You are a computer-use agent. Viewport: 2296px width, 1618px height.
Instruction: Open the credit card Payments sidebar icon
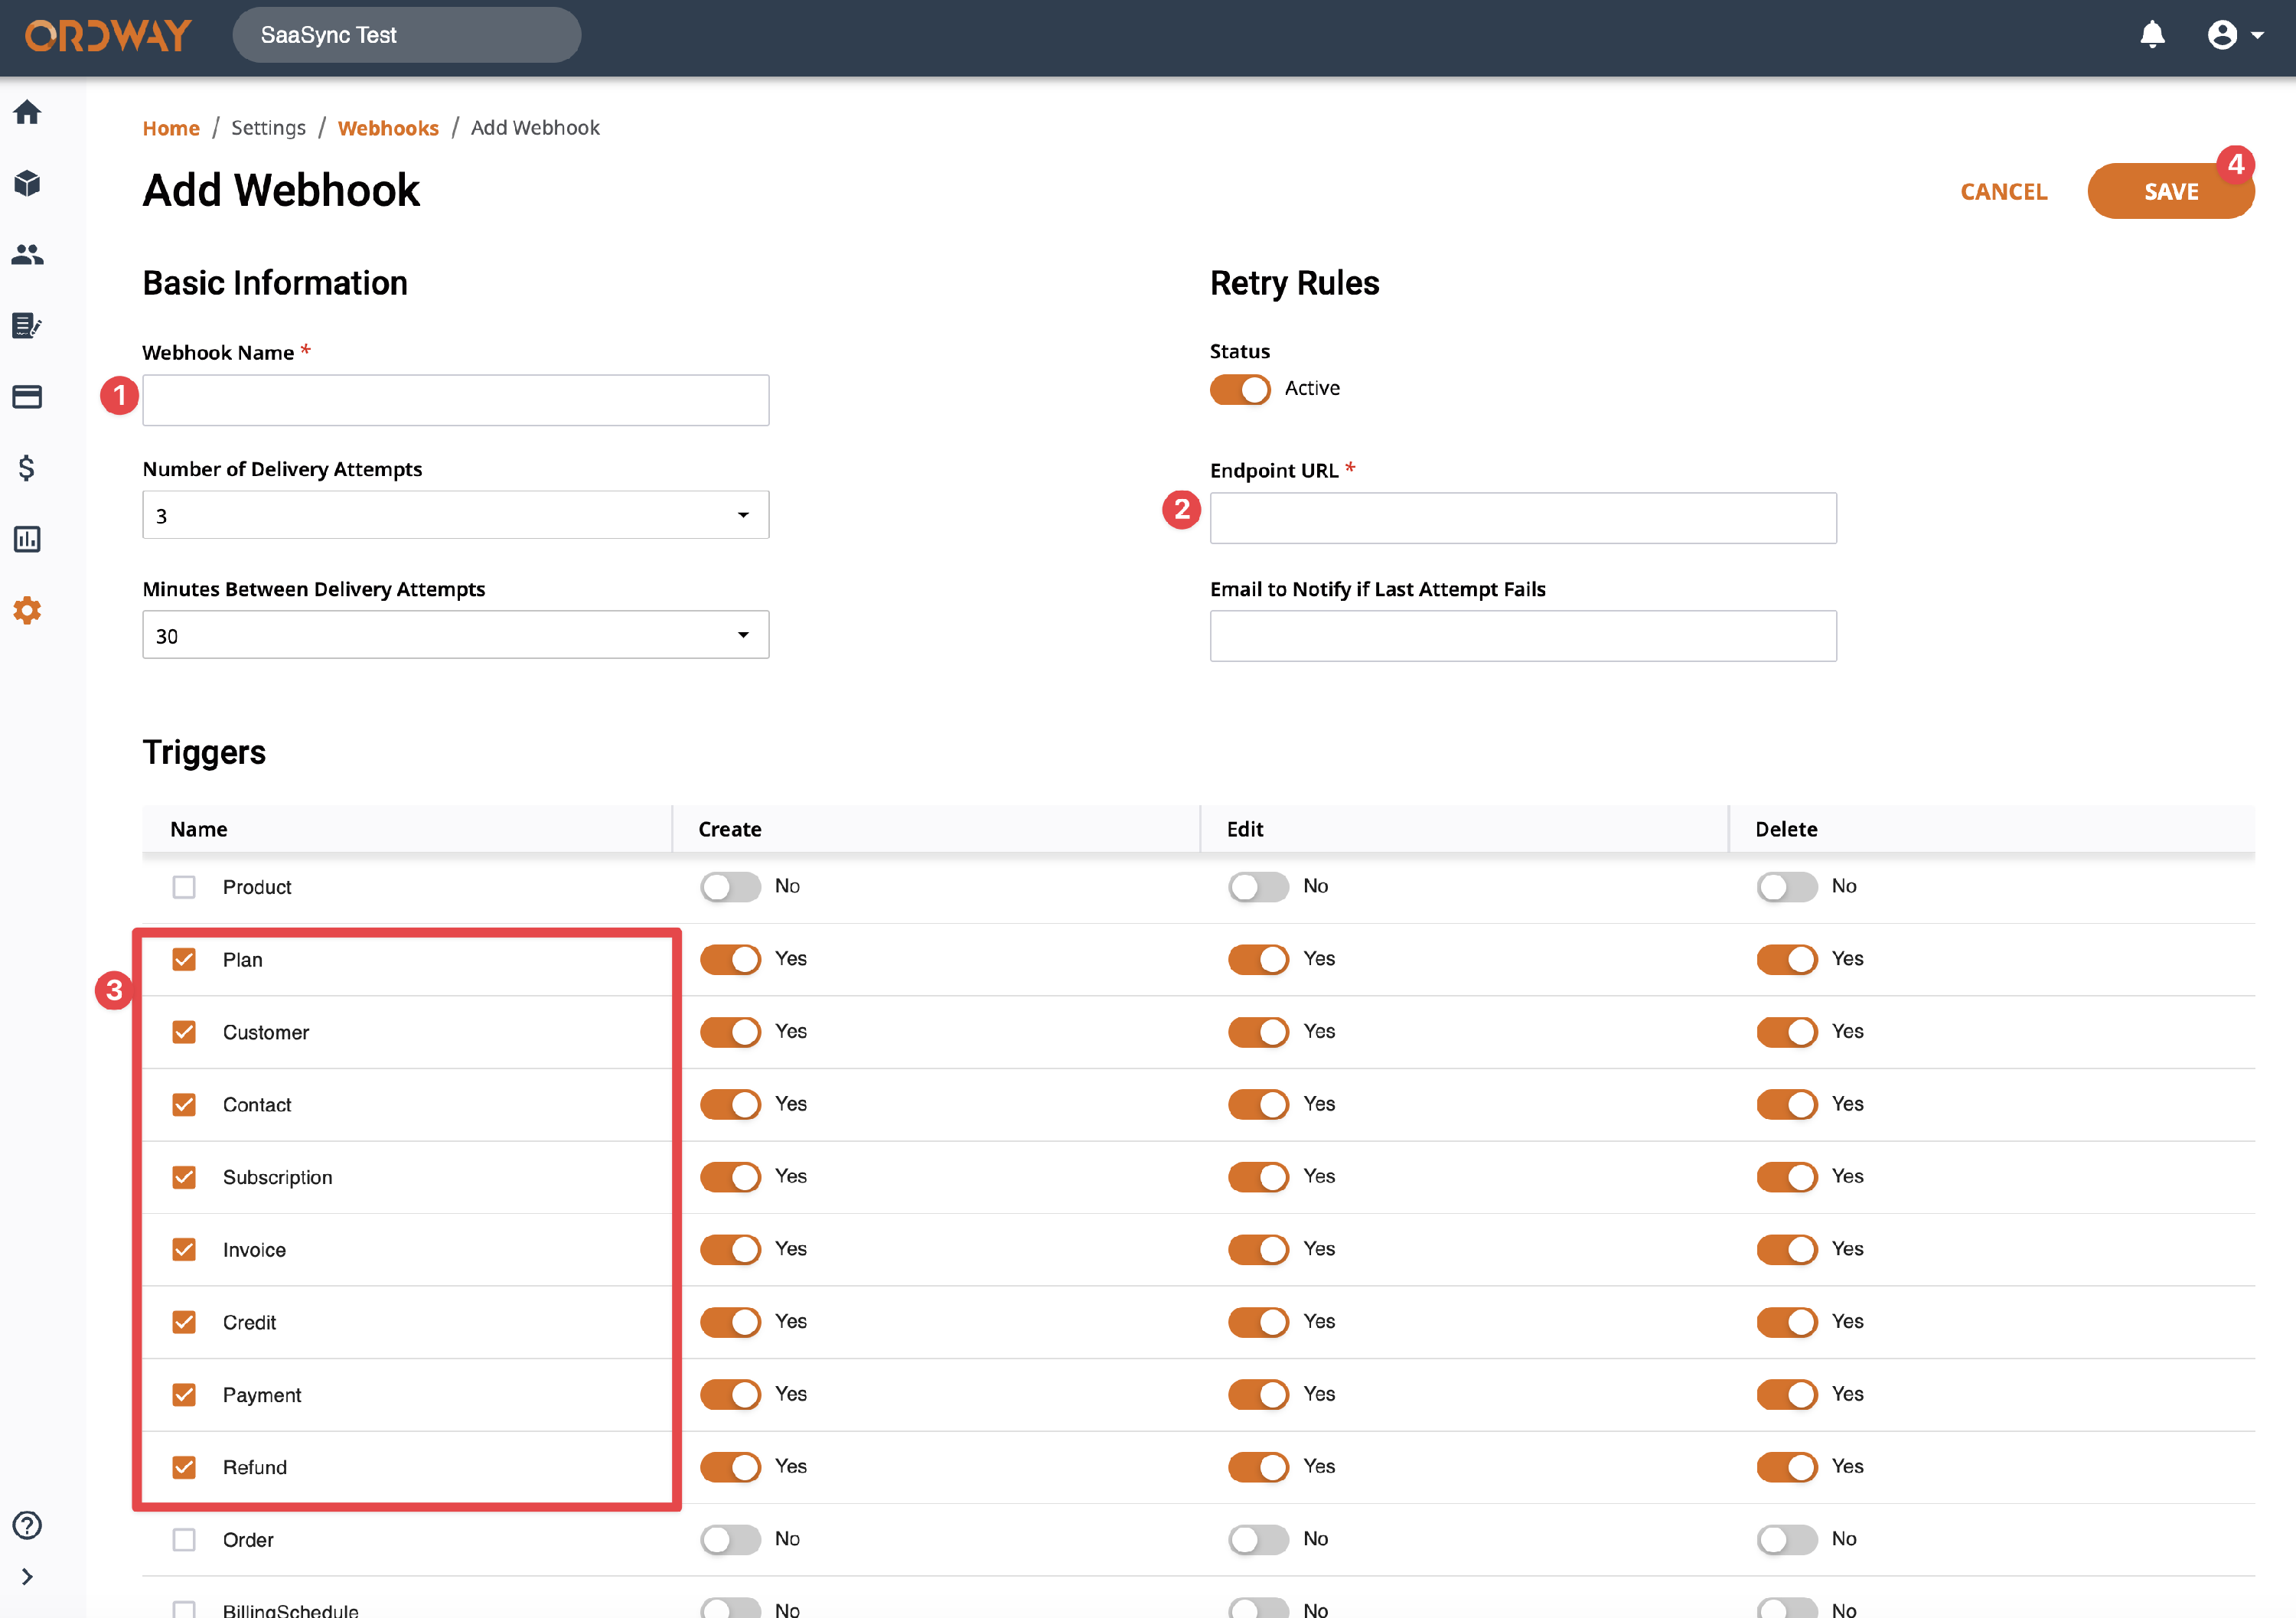pos(27,397)
